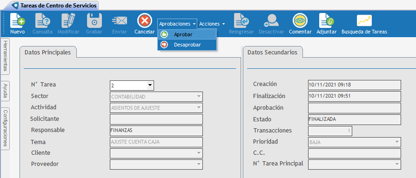Screen dimensions: 416x178
Task: Switch to the Datos Secundarios tab
Action: (x=273, y=52)
